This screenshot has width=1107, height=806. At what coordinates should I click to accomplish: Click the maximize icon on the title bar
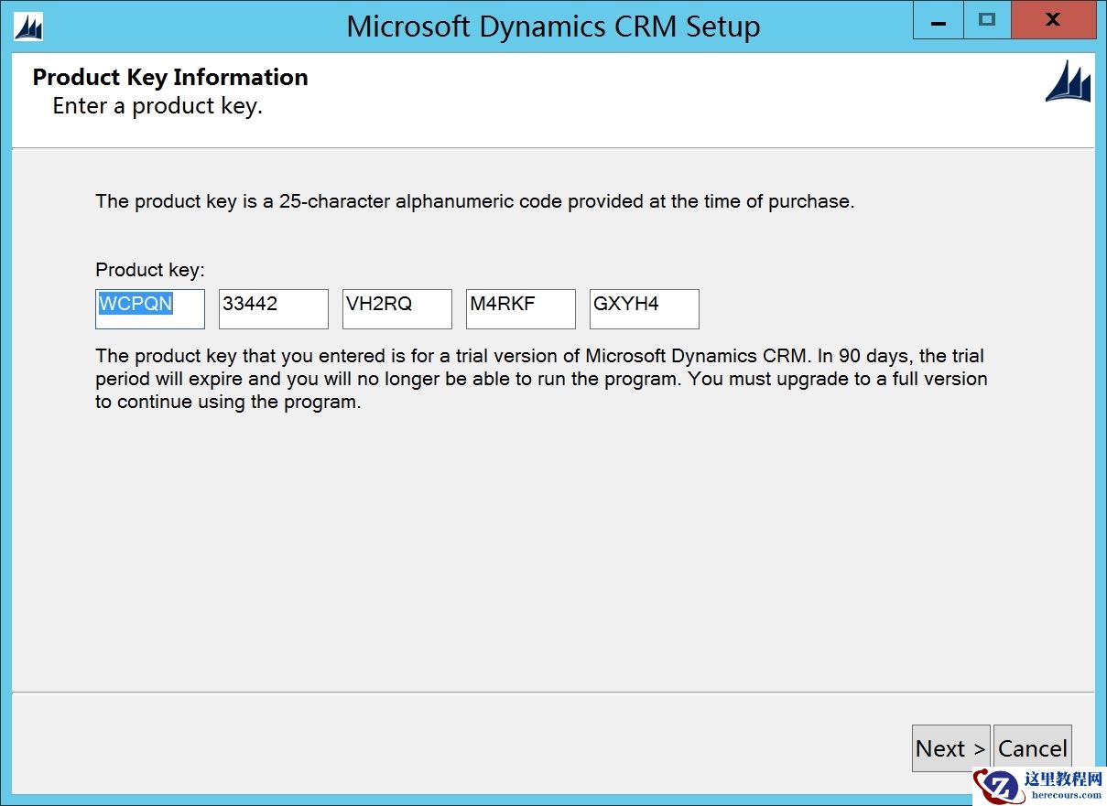tap(994, 20)
